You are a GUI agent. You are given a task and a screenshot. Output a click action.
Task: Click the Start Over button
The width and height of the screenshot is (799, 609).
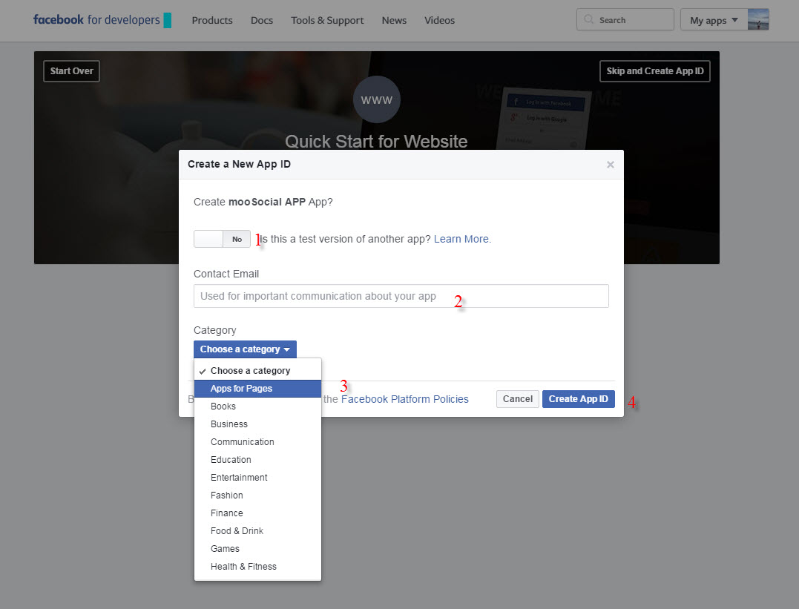71,70
